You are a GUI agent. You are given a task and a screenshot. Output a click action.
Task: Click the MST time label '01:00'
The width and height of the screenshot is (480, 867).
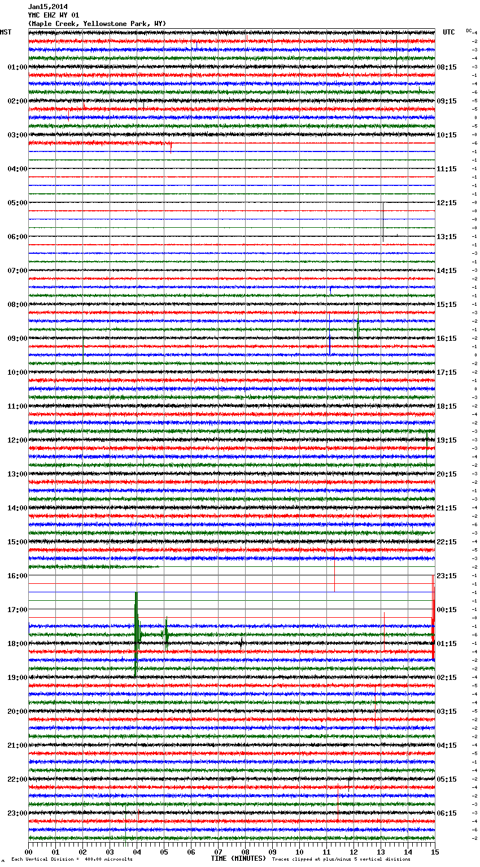17,67
